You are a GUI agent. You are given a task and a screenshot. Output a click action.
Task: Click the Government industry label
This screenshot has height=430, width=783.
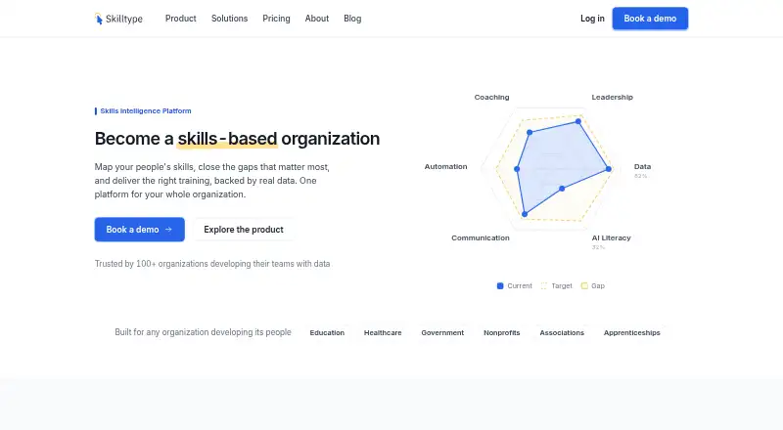pos(442,332)
